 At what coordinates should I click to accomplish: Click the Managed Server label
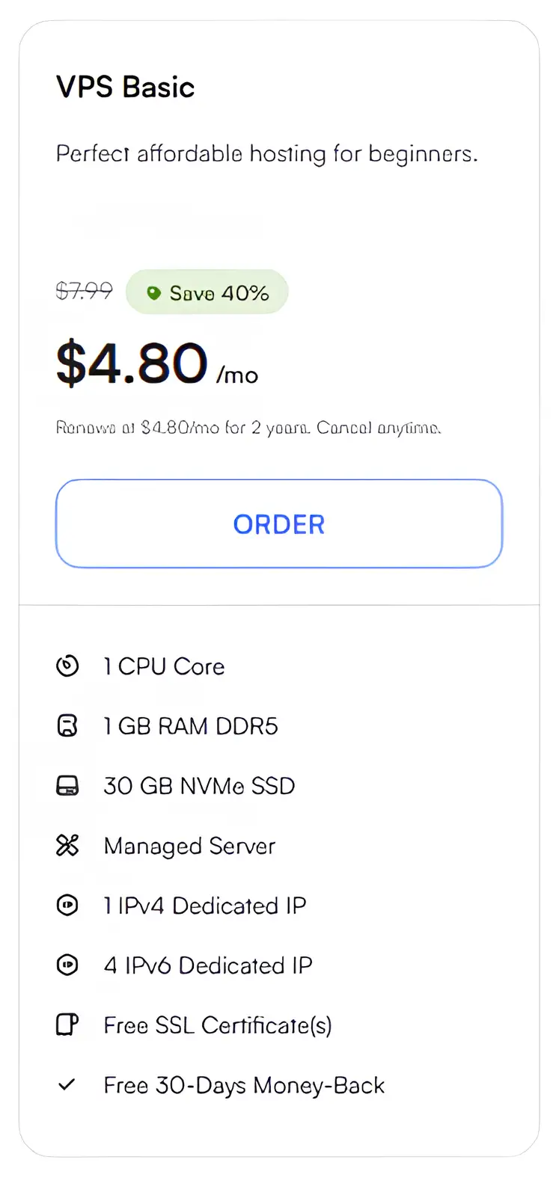[x=189, y=846]
